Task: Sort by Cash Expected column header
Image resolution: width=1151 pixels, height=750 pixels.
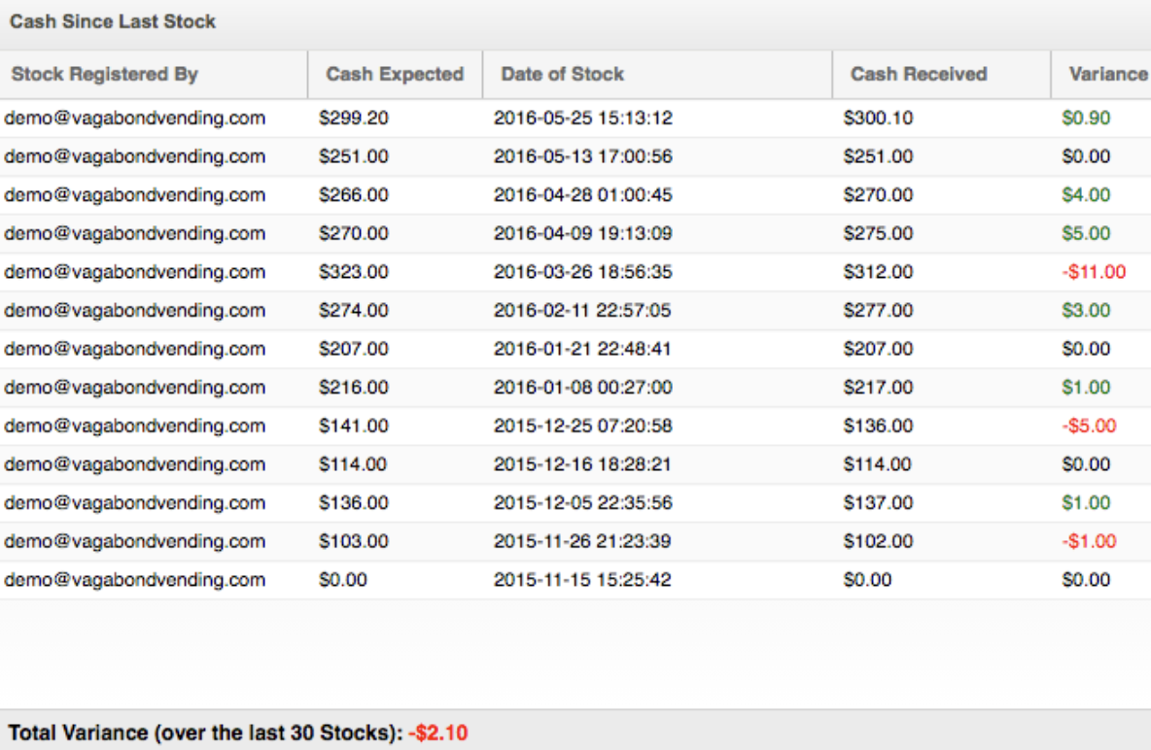Action: coord(395,74)
